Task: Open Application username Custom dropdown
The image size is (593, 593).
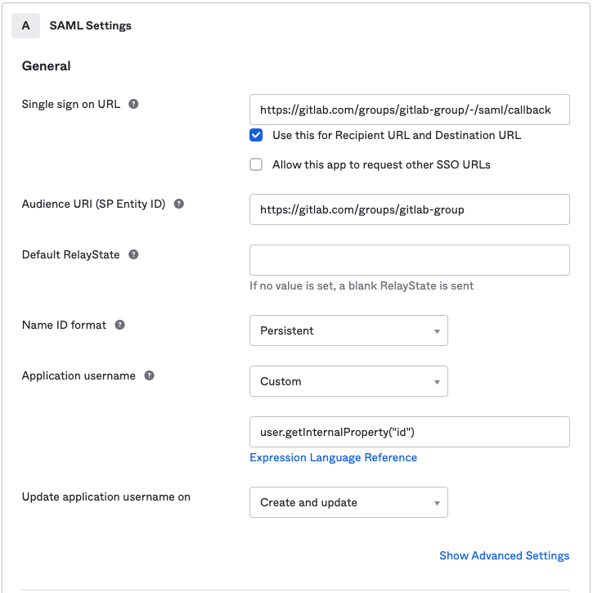Action: tap(348, 381)
